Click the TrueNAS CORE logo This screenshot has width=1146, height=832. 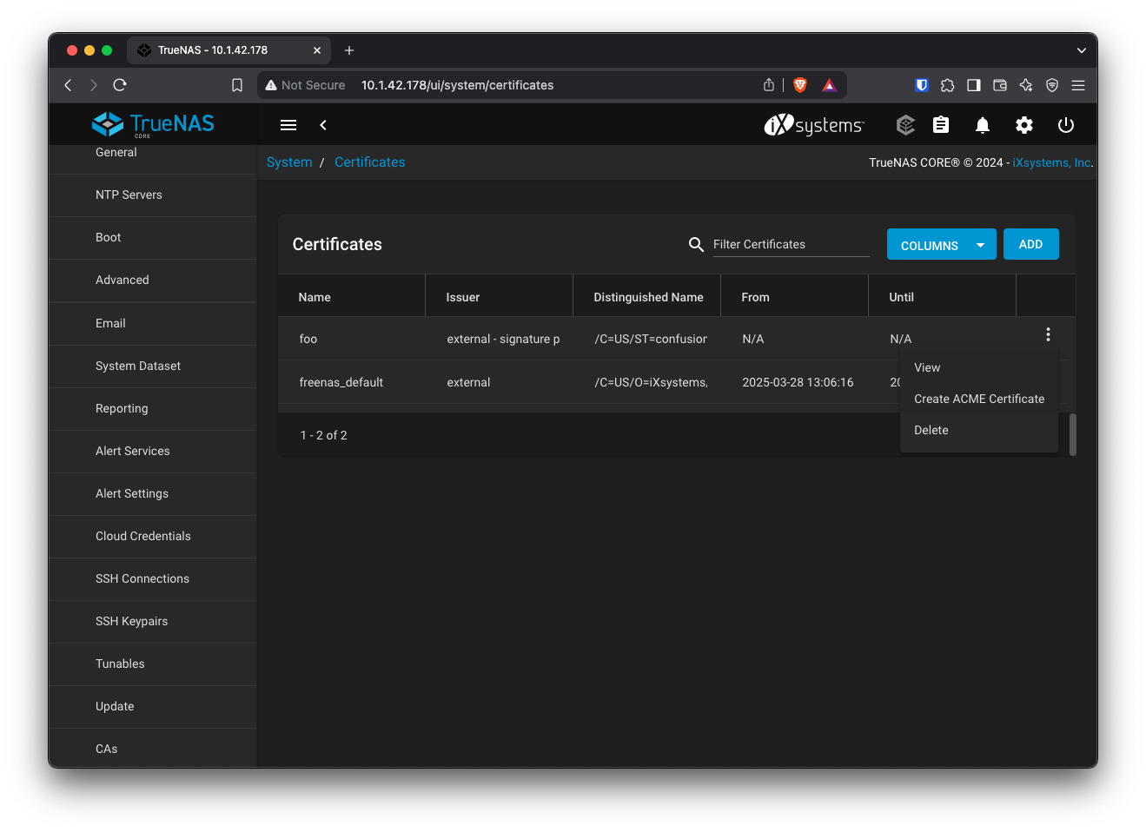pos(153,125)
